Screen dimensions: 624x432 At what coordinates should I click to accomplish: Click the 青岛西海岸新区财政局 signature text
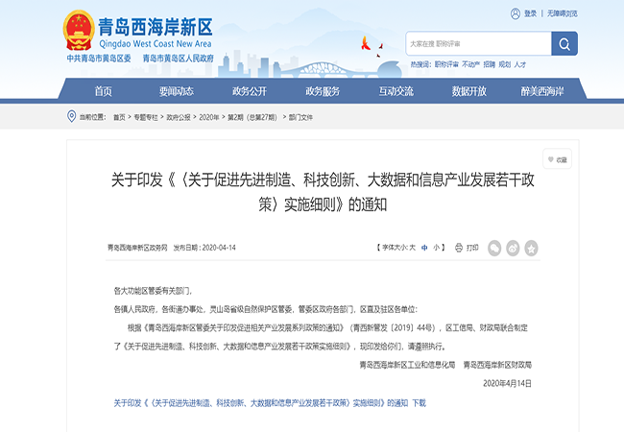point(497,365)
